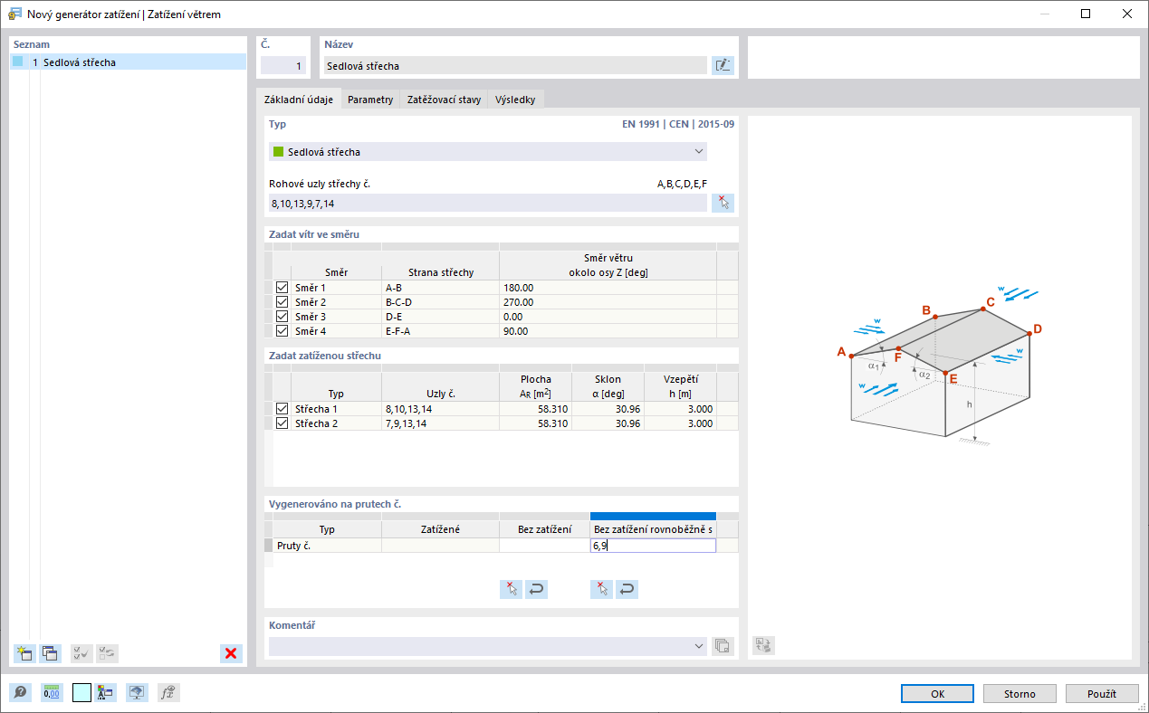This screenshot has width=1149, height=713.
Task: Click the new wind load item icon
Action: 24,653
